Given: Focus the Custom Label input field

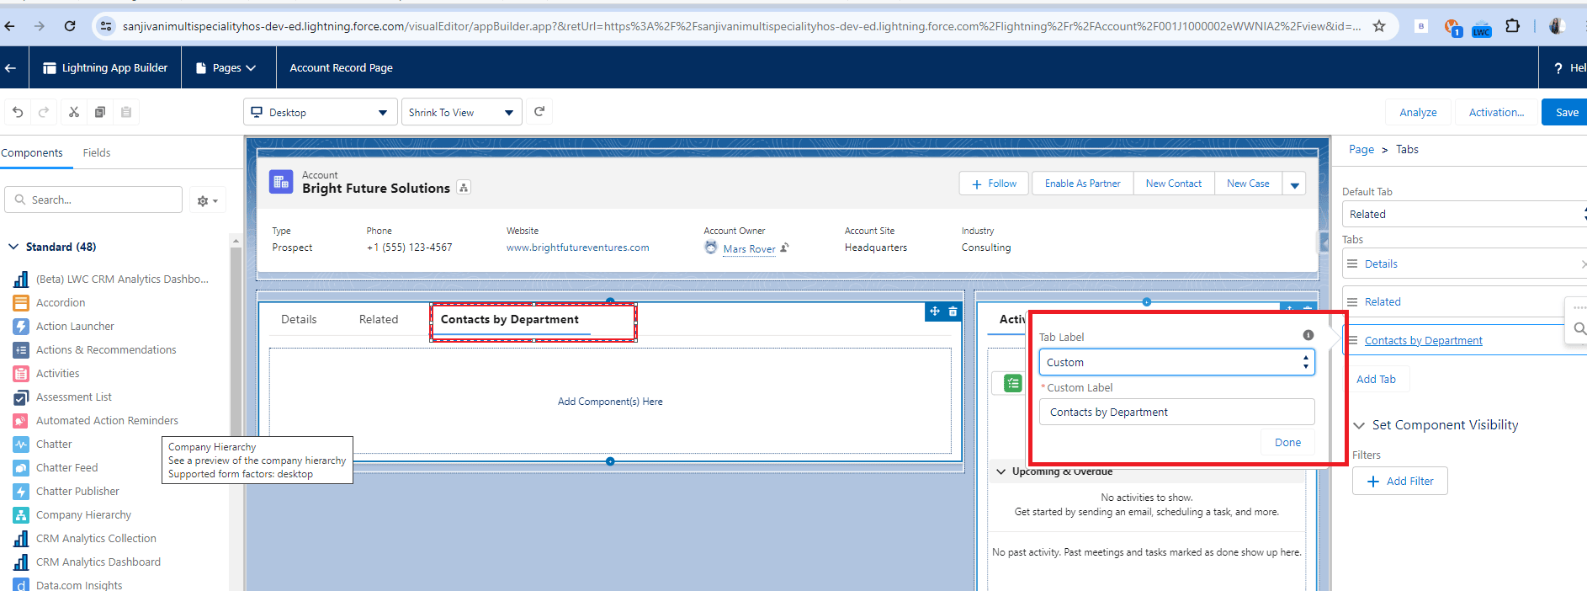Looking at the screenshot, I should pyautogui.click(x=1176, y=412).
